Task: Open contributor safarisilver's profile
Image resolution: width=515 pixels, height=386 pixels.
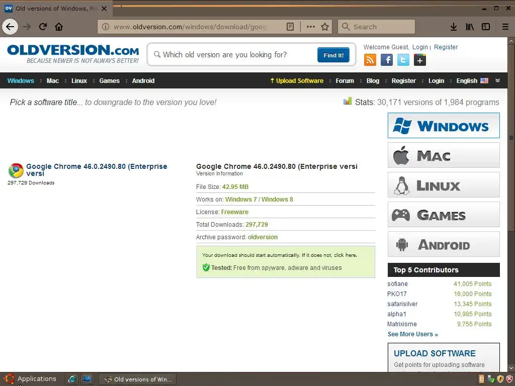Action: (x=402, y=304)
